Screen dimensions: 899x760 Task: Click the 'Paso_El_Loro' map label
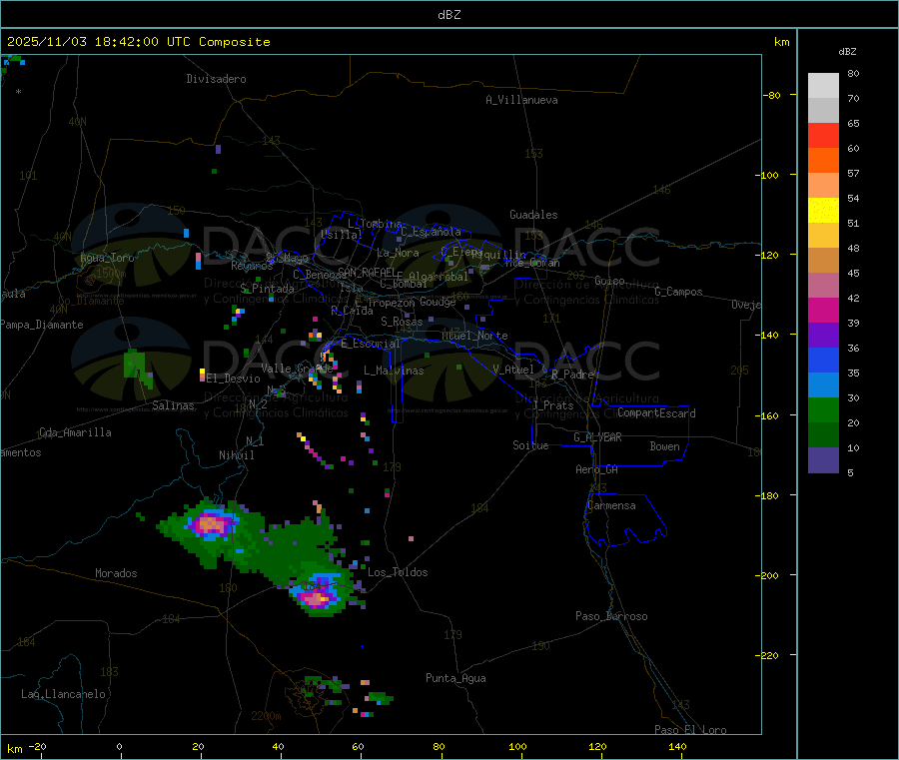(691, 730)
